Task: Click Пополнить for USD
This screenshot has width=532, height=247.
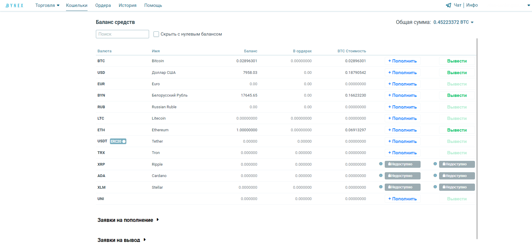Action: [x=402, y=73]
